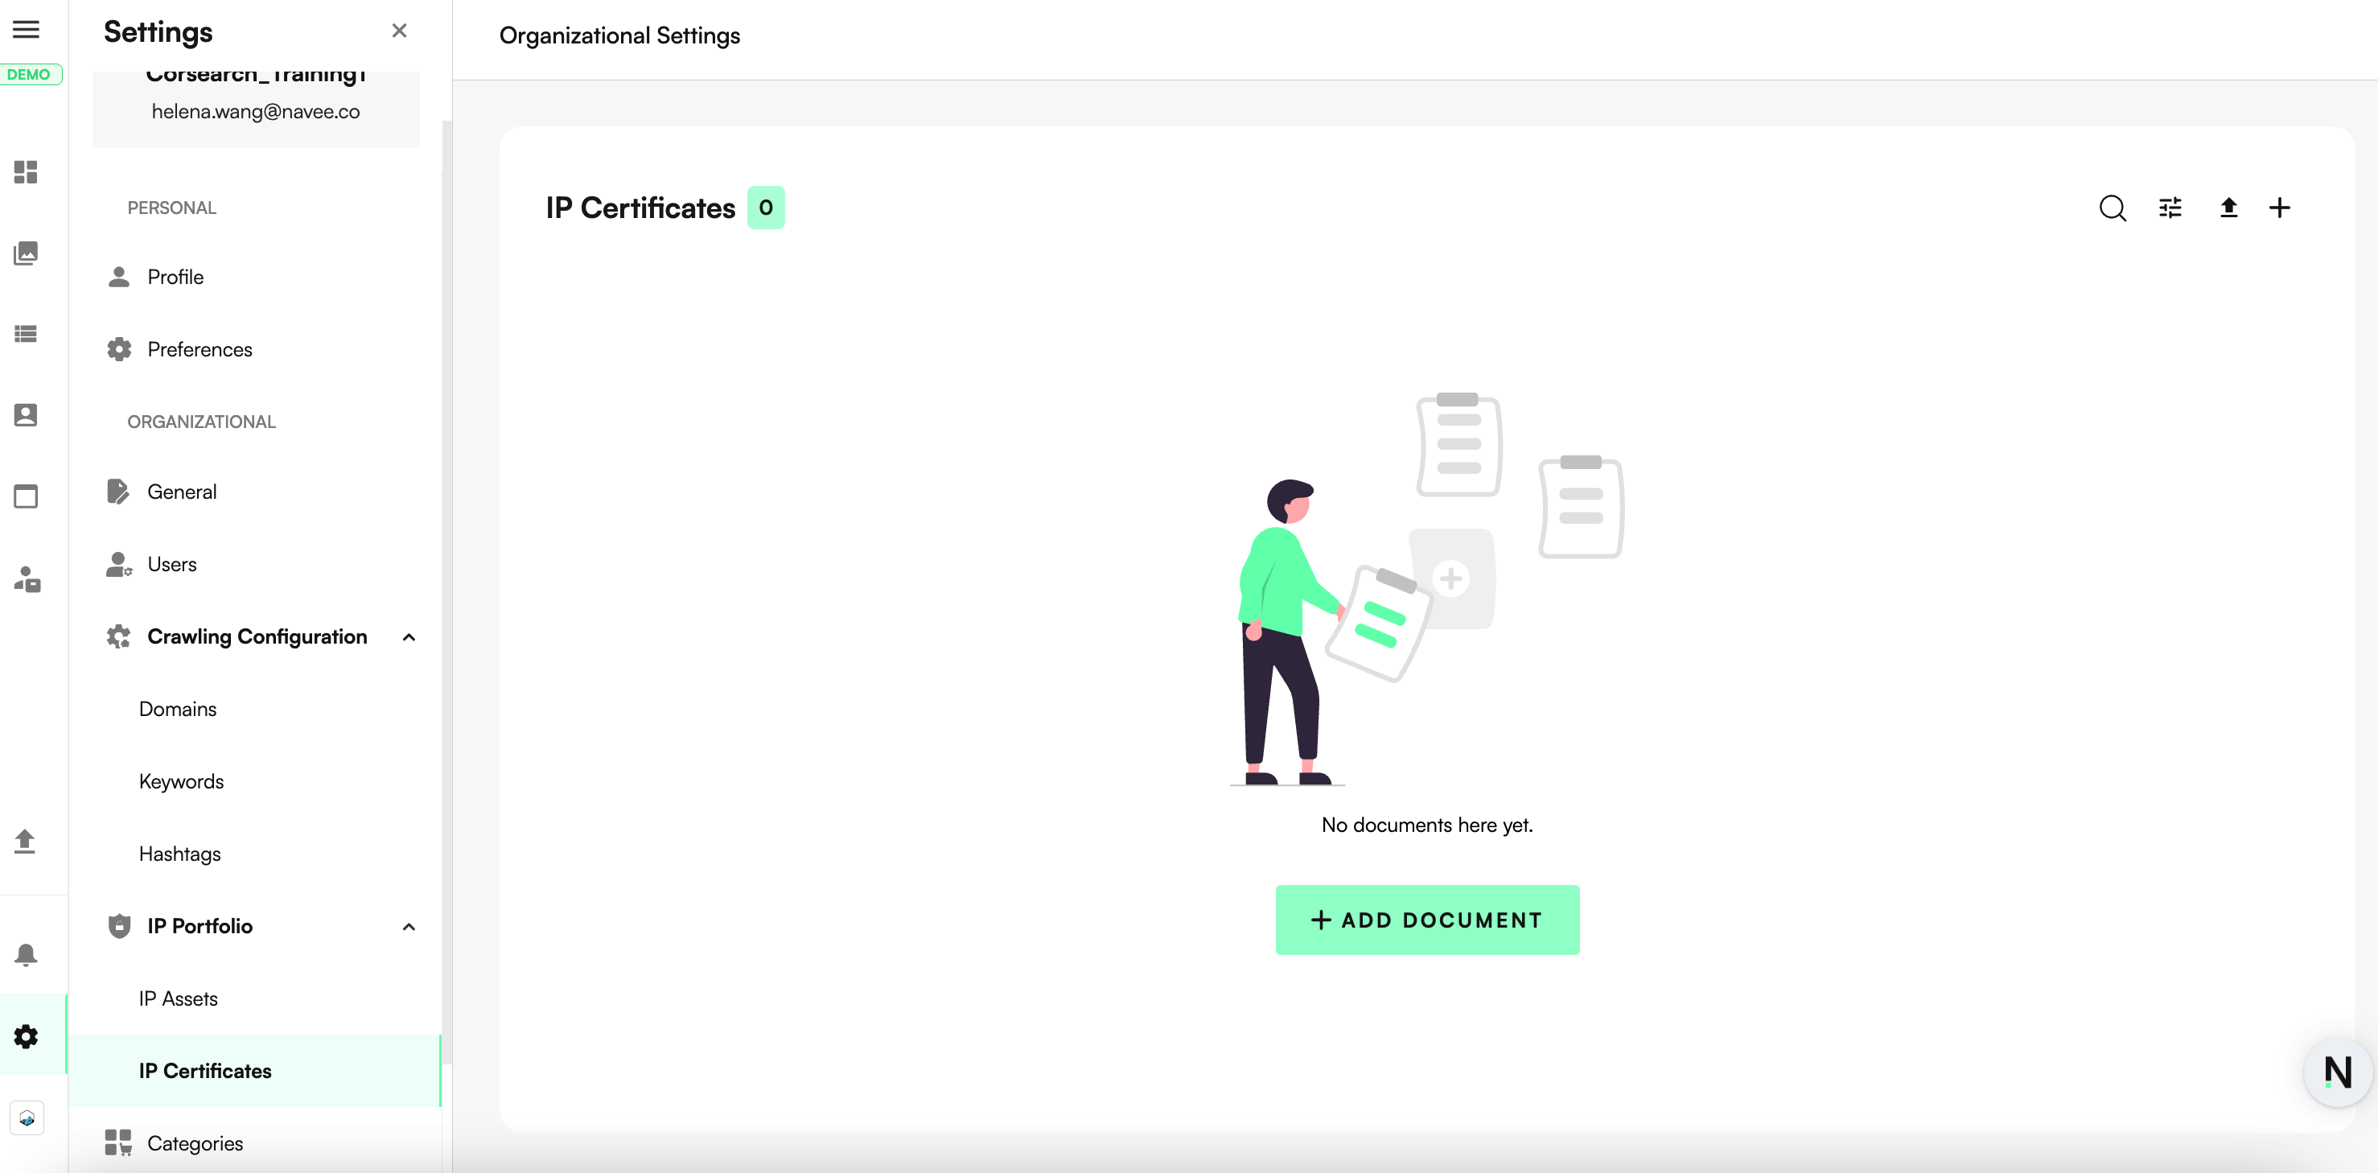Go to Profile settings
2378x1173 pixels.
[x=175, y=277]
